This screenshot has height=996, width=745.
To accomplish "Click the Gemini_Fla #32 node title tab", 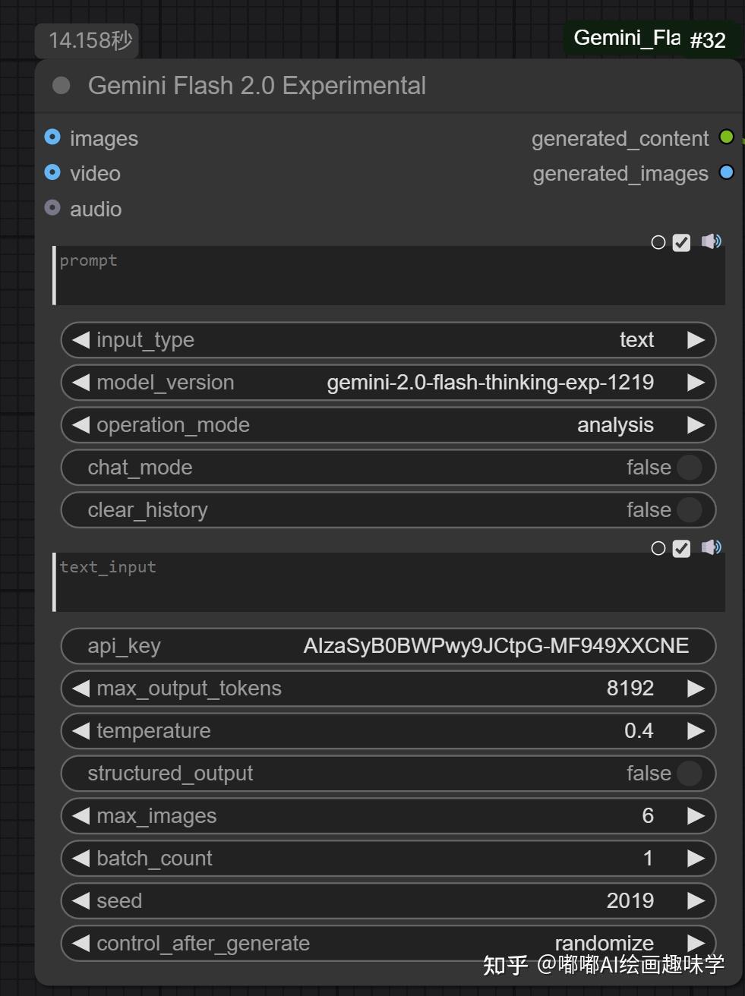I will 650,38.
